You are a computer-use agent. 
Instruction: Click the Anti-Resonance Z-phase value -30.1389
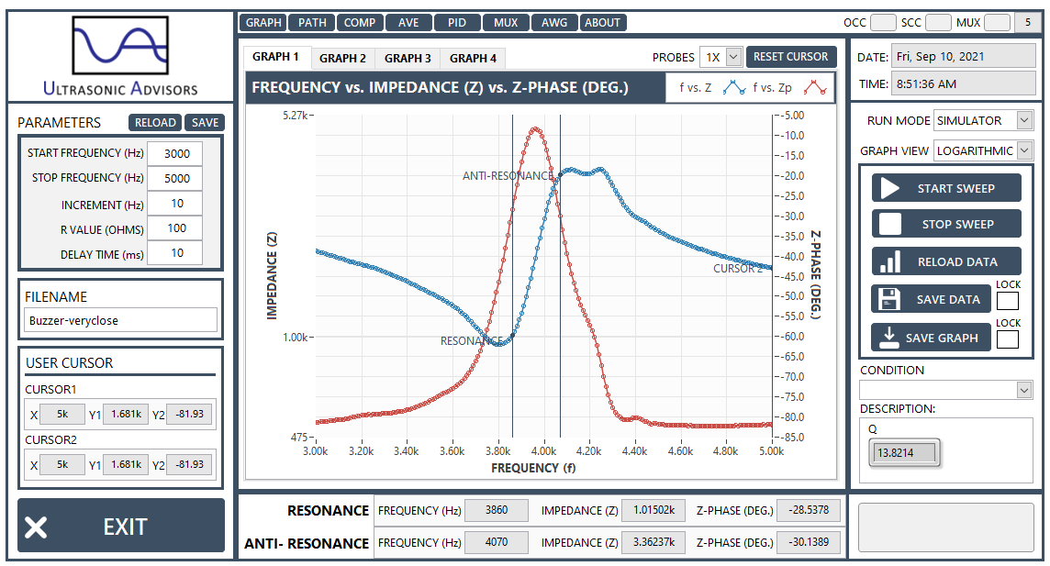click(x=809, y=542)
